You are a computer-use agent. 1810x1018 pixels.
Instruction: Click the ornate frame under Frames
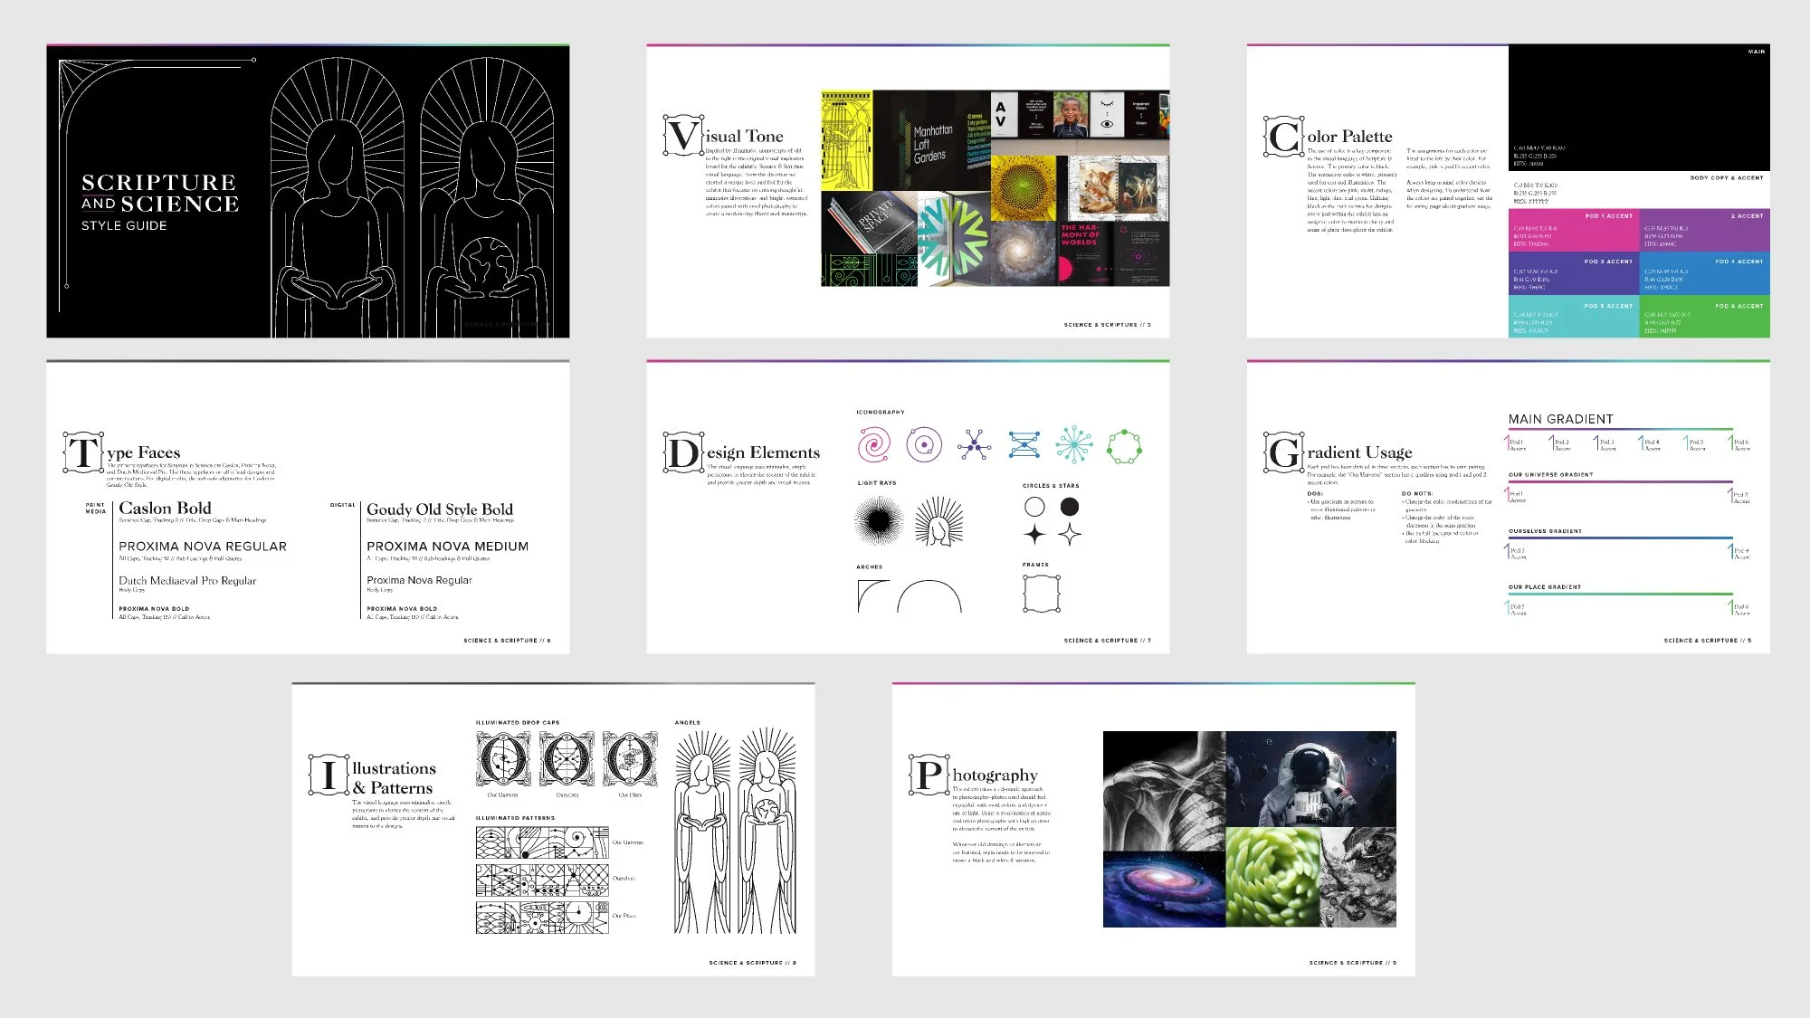click(1042, 594)
